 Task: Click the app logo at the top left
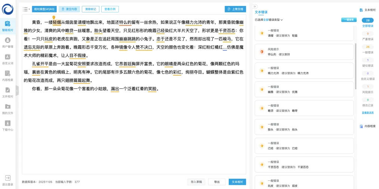[x=8, y=9]
